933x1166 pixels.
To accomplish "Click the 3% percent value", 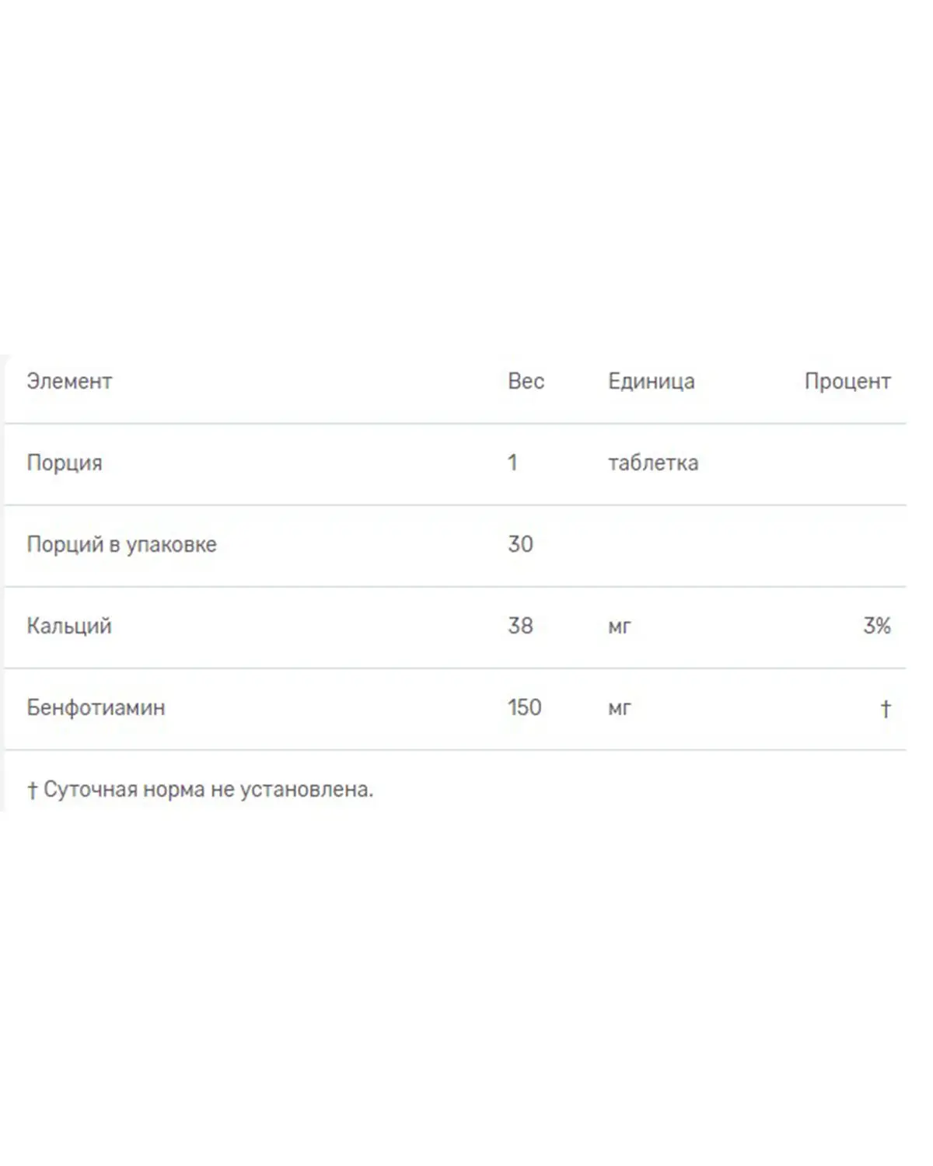I will point(876,627).
